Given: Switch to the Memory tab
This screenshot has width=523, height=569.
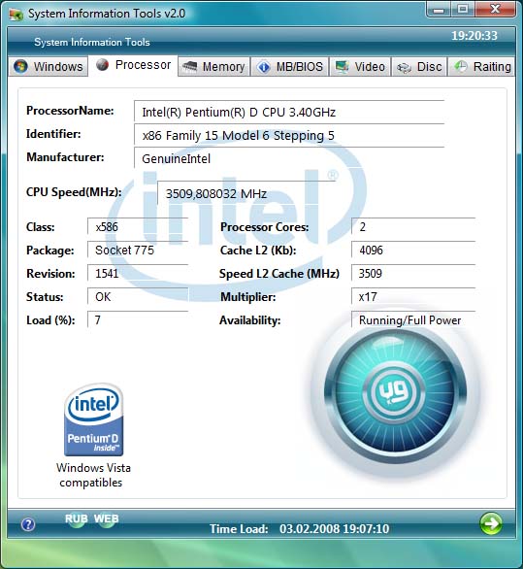Looking at the screenshot, I should tap(214, 67).
